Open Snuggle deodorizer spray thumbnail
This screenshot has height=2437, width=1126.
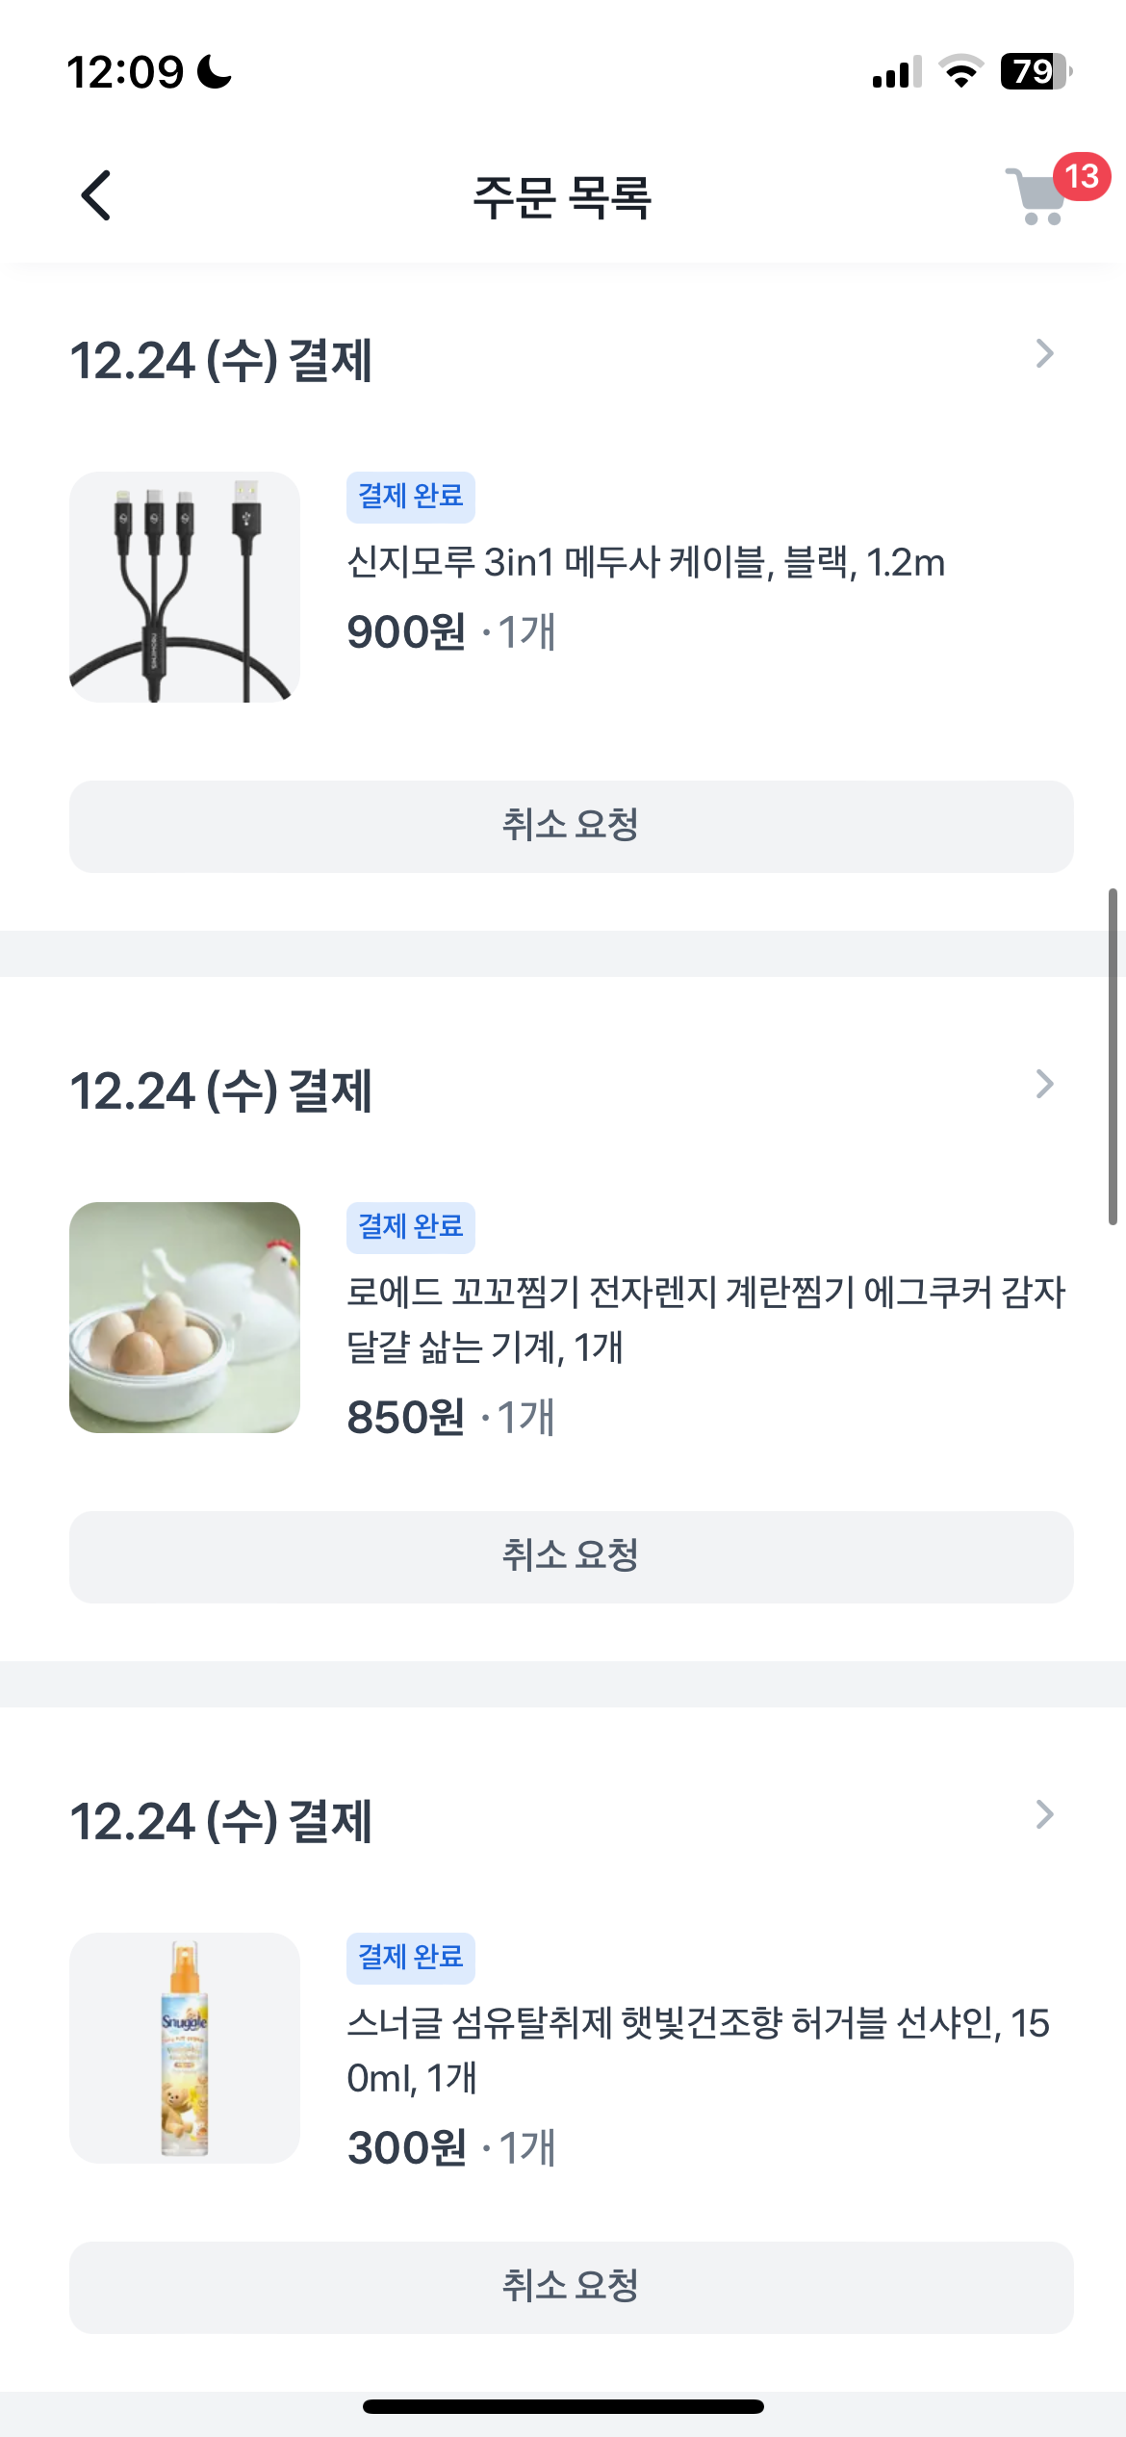pos(185,2048)
